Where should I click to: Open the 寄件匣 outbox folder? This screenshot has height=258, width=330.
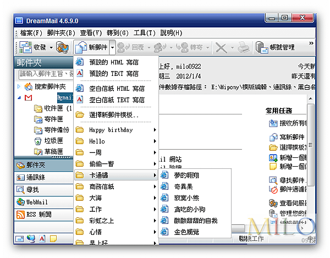point(48,119)
